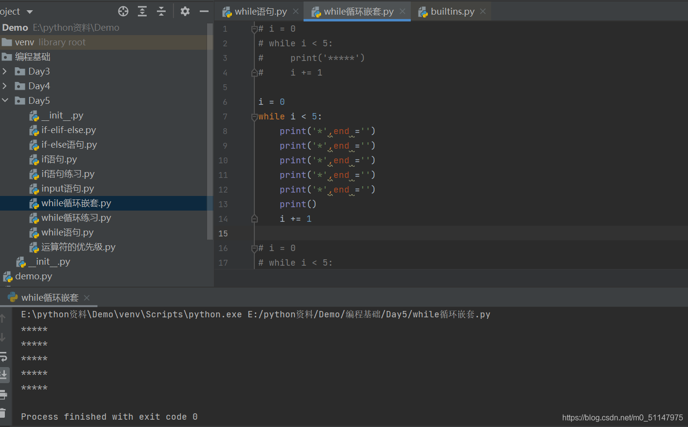Open the Project view dropdown arrow

(x=30, y=12)
